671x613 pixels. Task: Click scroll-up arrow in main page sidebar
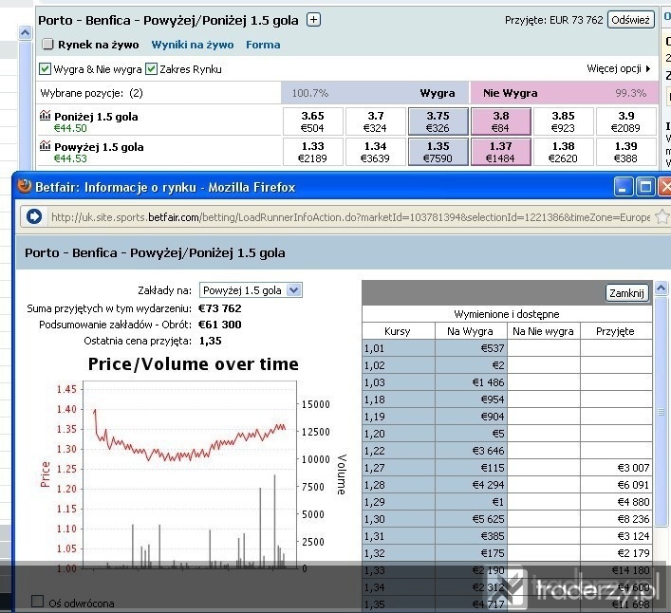pyautogui.click(x=26, y=32)
